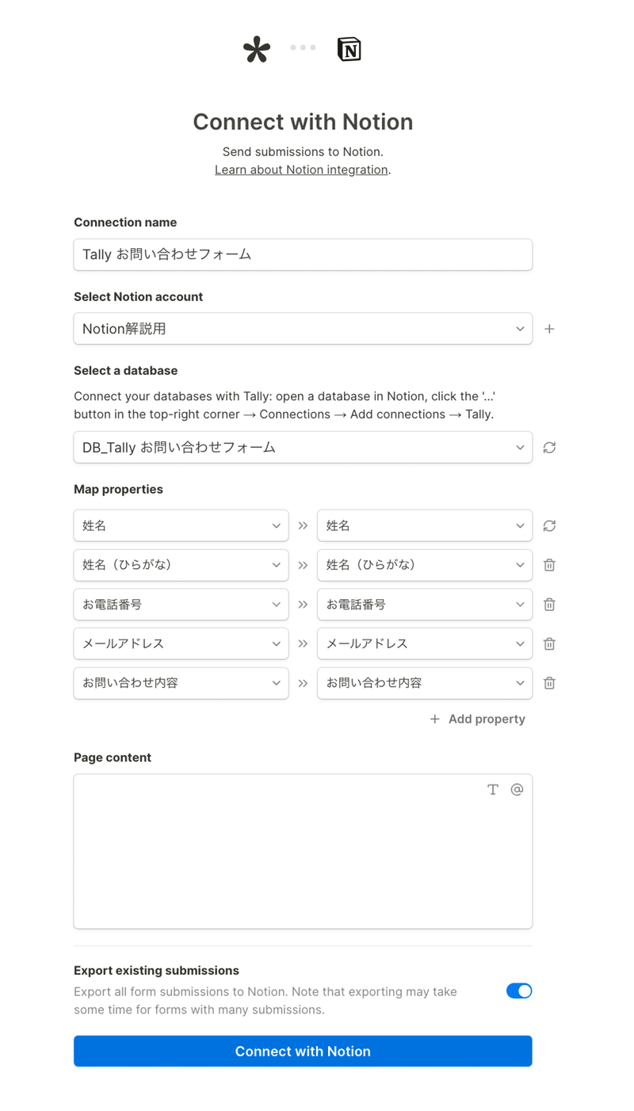Expand the 姓名 source property dropdown
Image resolution: width=634 pixels, height=1111 pixels.
click(x=181, y=525)
